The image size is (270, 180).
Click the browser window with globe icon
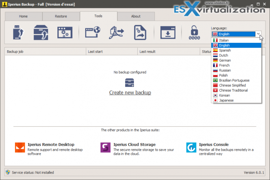93,32
